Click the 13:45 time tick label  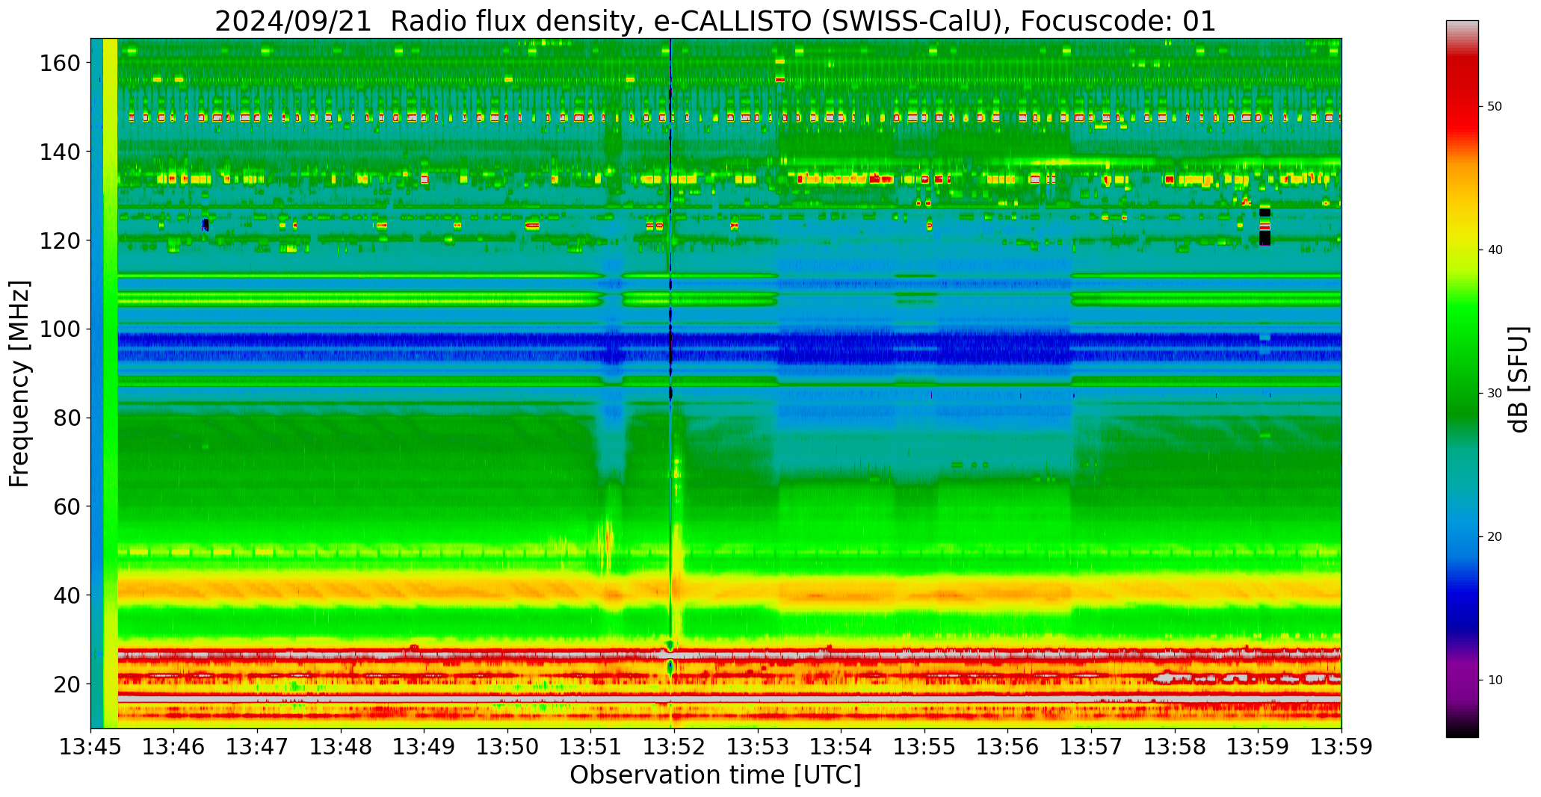click(91, 747)
